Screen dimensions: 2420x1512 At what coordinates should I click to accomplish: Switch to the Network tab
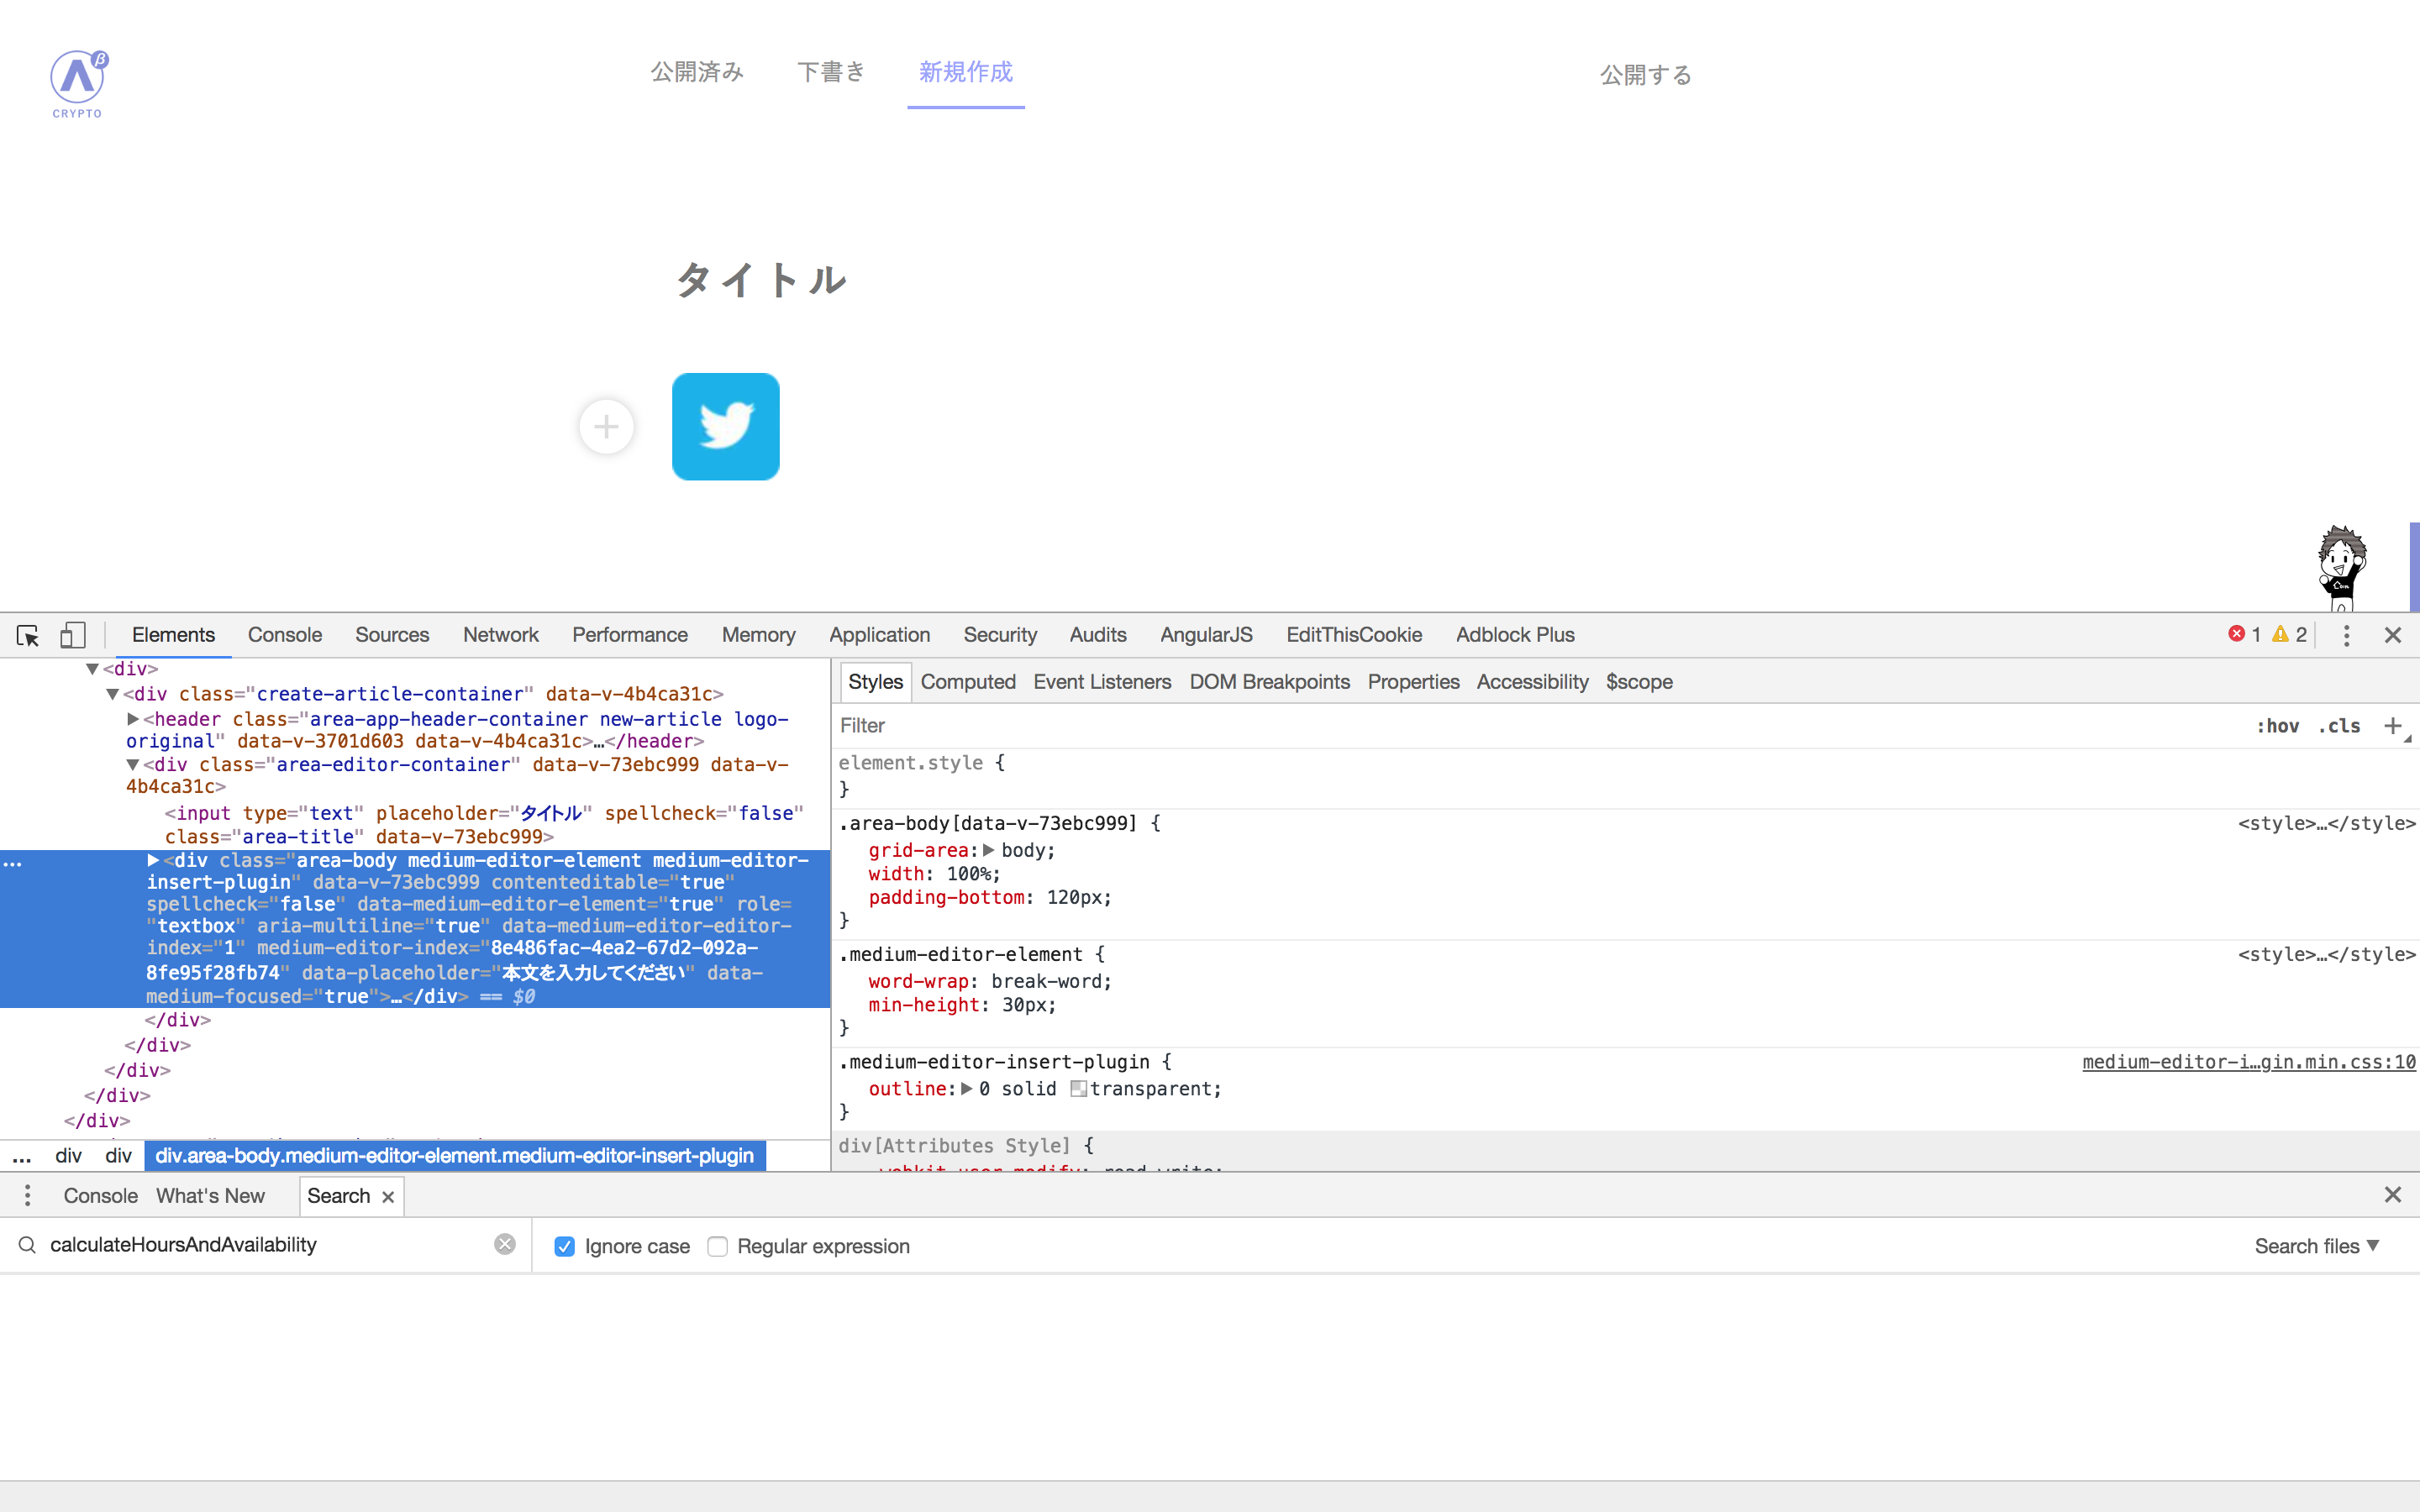[x=500, y=635]
